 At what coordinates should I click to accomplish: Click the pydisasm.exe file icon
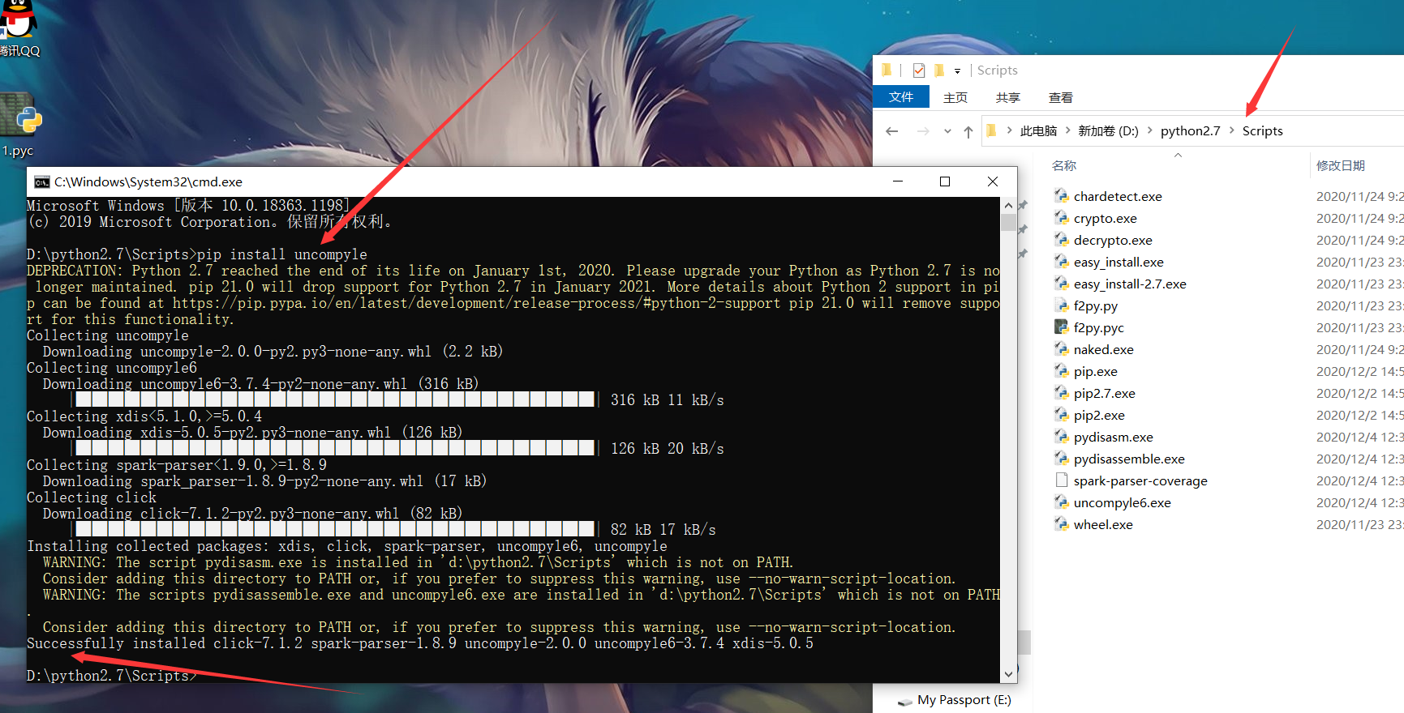(x=1061, y=437)
